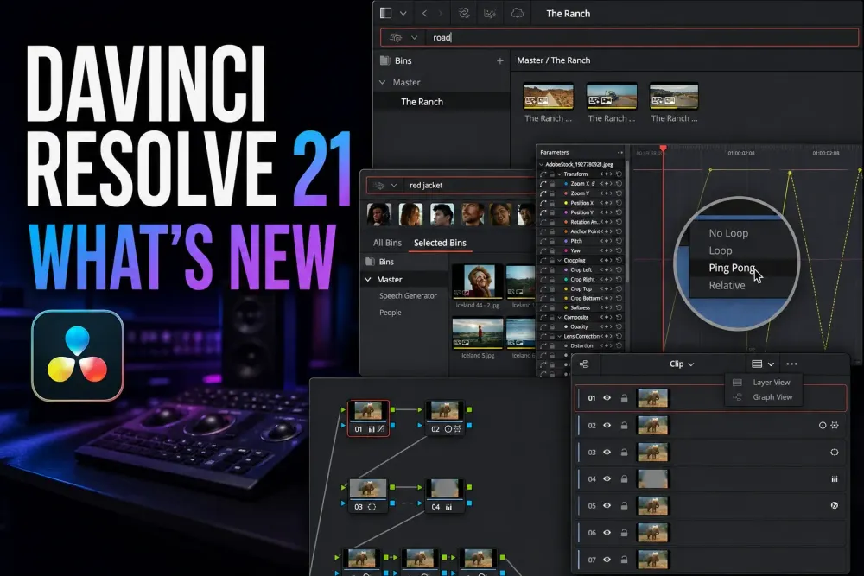Viewport: 864px width, 576px height.
Task: Choose 'Loop' from the loop menu
Action: pos(721,250)
